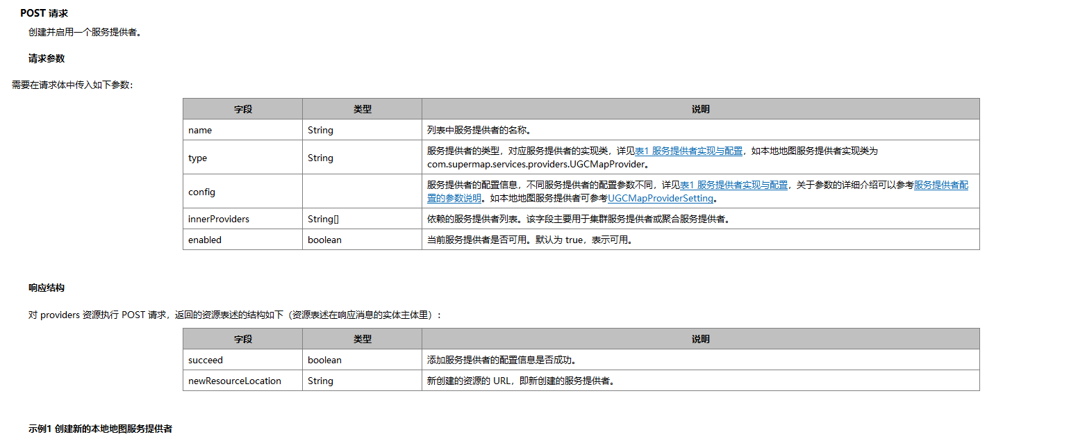Image resolution: width=1078 pixels, height=439 pixels.
Task: Click the 响应结构 heading
Action: pos(47,288)
